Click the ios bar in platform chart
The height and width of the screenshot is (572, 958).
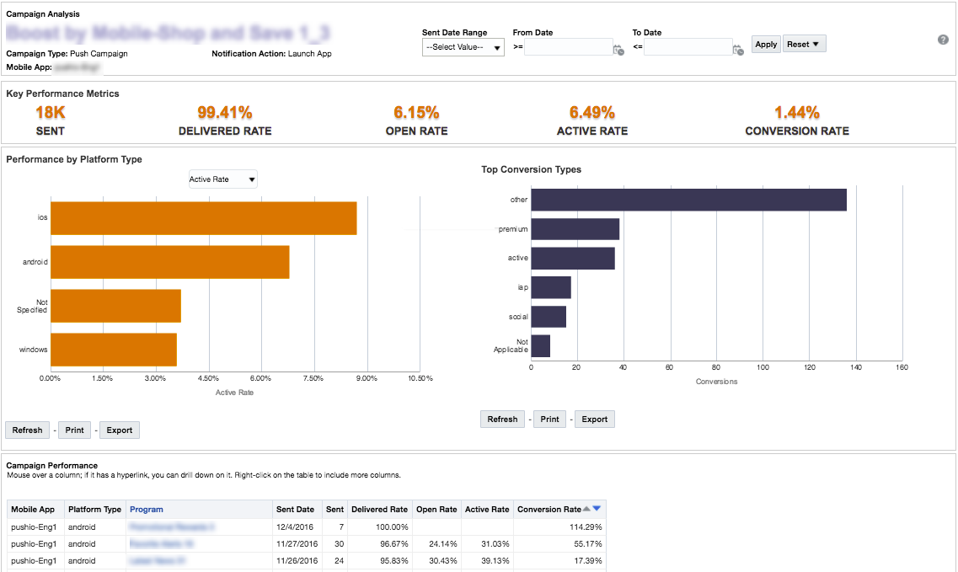[203, 218]
